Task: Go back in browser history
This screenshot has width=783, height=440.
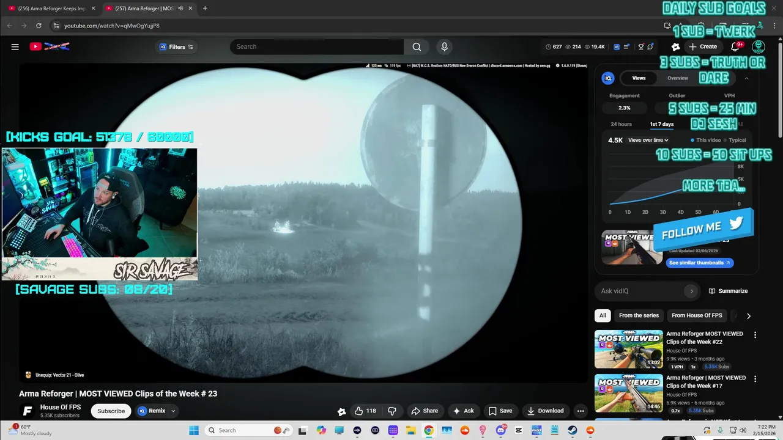Action: (x=9, y=26)
